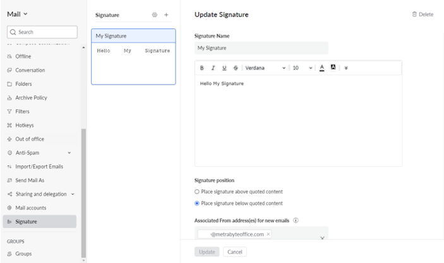444x263 pixels.
Task: Expand the Anti-Spam settings section
Action: pos(69,152)
